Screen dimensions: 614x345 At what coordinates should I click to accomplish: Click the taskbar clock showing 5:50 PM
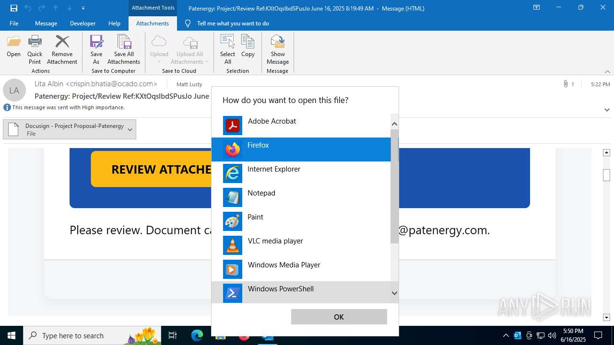click(573, 335)
